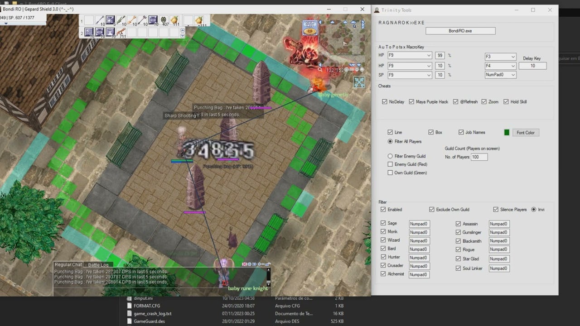Toggle the Soul Linker filter checkbox
The width and height of the screenshot is (580, 326).
pos(459,268)
